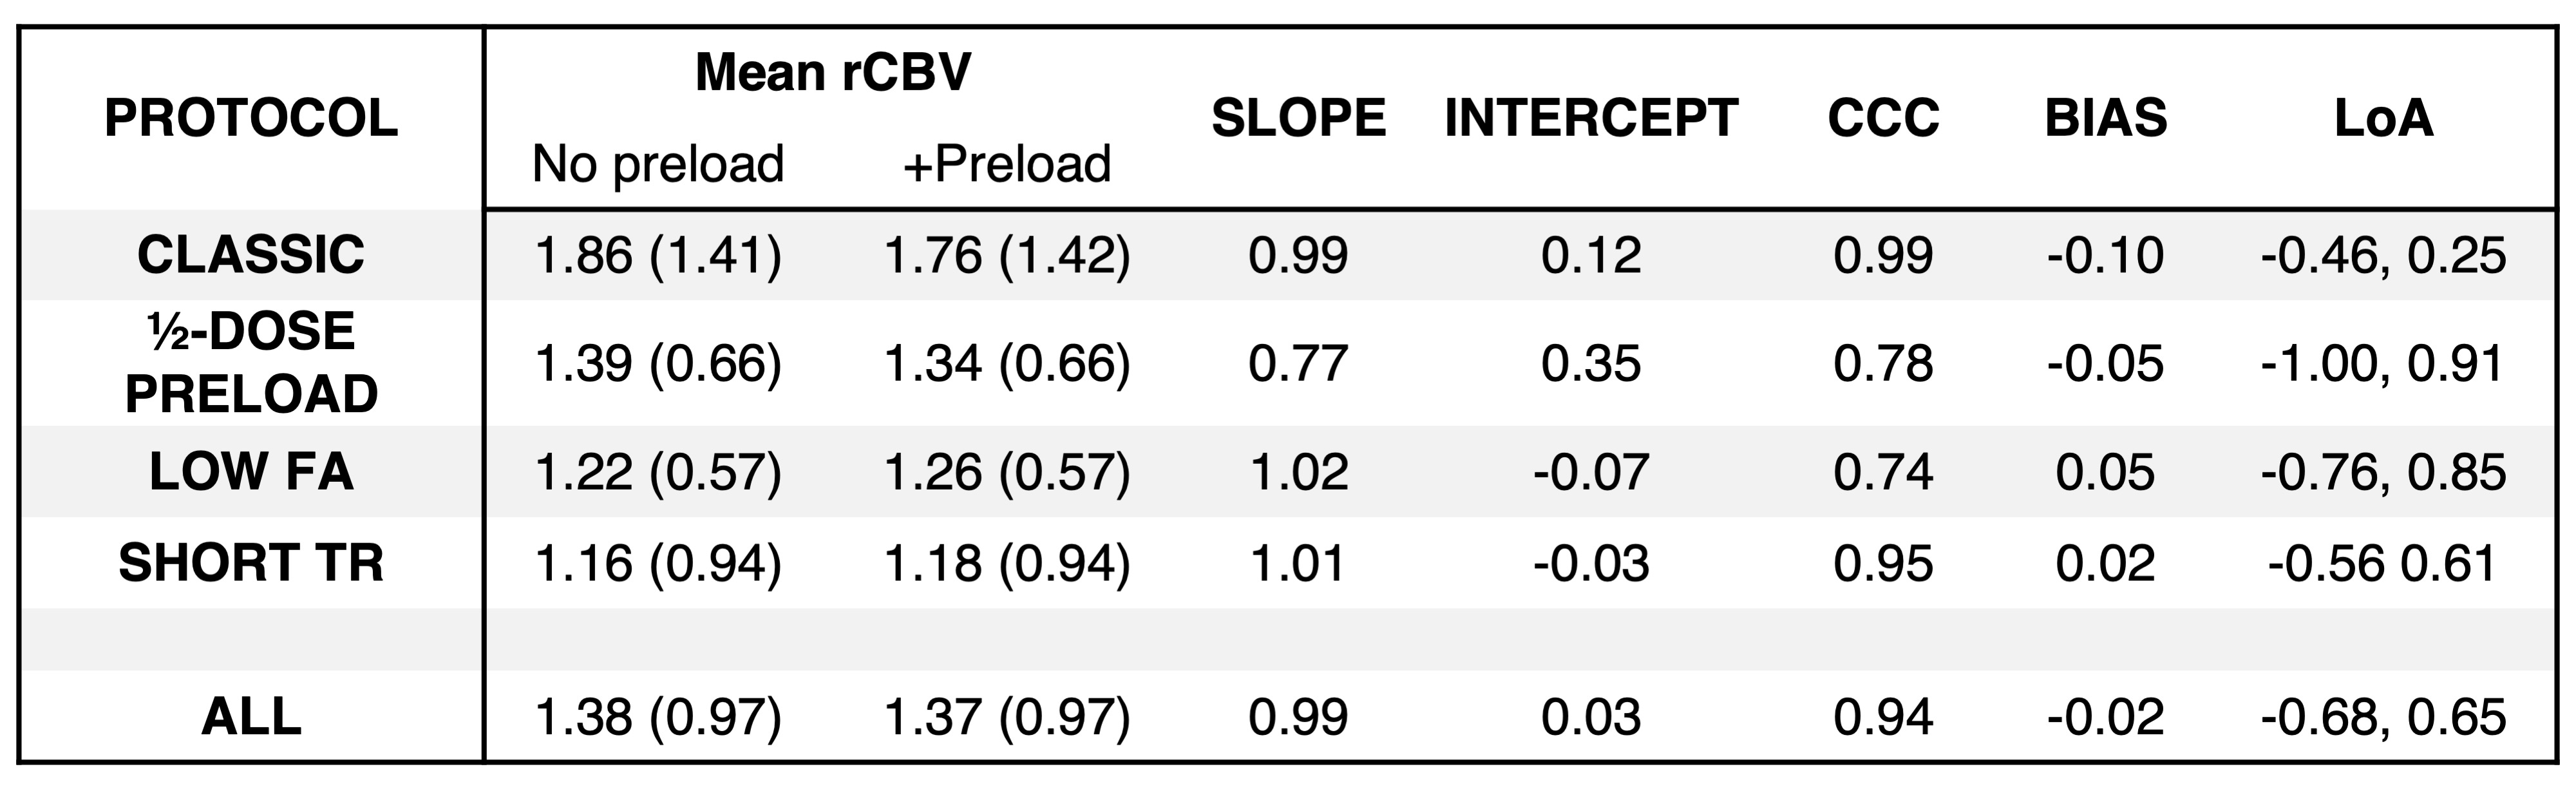
Task: Select the SHORT TR CCC value 0.95
Action: click(x=1883, y=563)
